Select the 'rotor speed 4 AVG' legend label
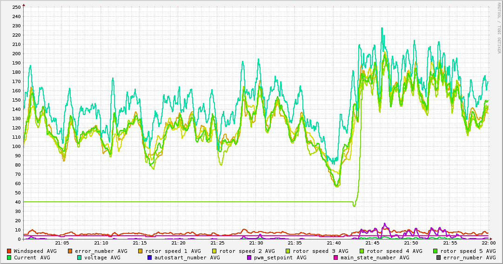This screenshot has height=264, width=503. click(395, 251)
